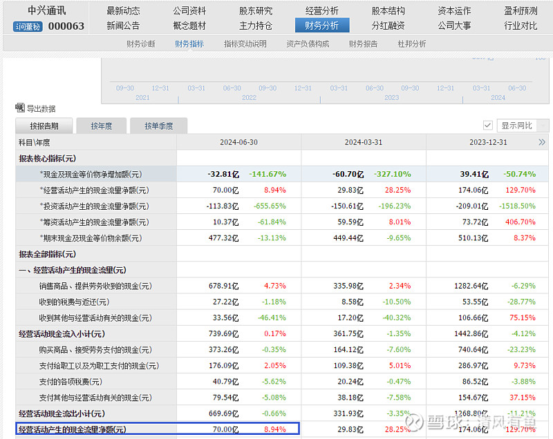
Task: Select the highlighted 财务分析 menu
Action: pos(322,26)
